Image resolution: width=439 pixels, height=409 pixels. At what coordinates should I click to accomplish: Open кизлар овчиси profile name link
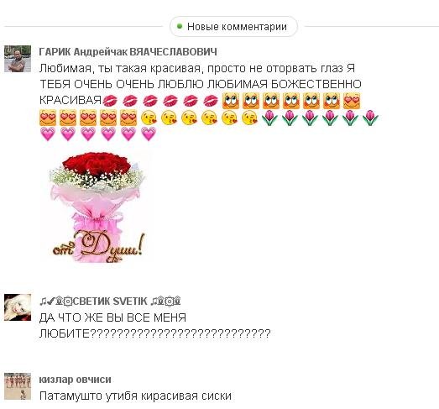coord(75,380)
